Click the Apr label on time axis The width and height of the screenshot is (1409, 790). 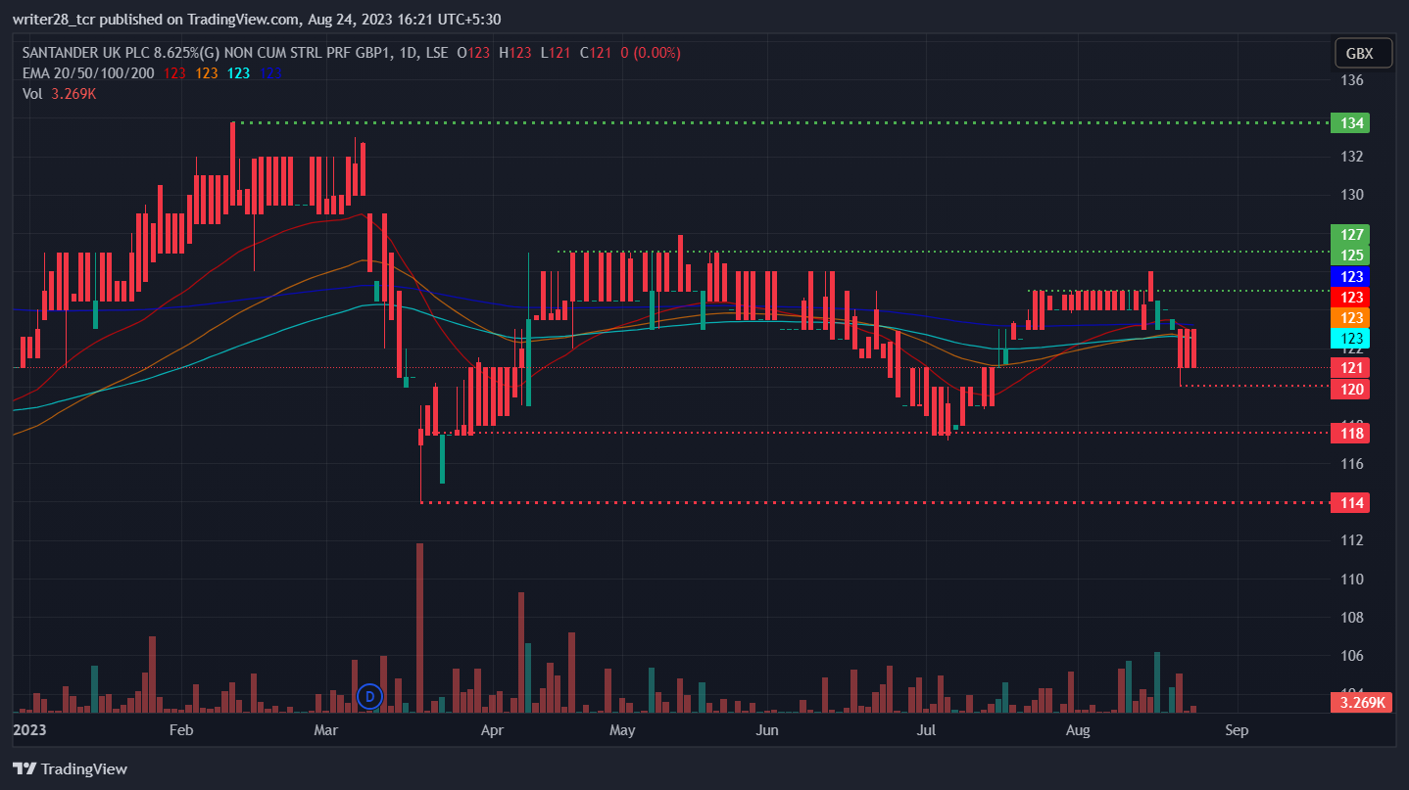pos(492,730)
